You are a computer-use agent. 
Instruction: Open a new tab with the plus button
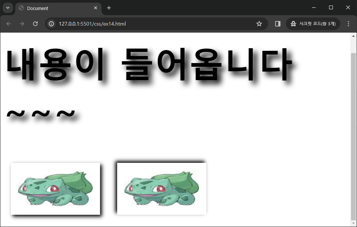[109, 8]
